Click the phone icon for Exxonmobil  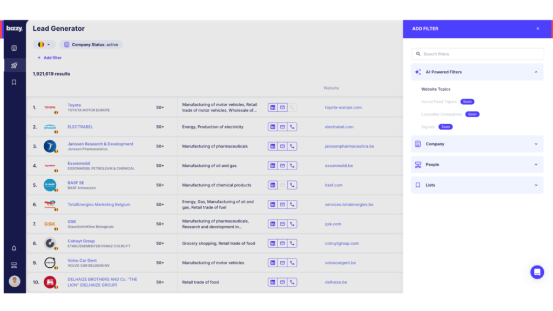(x=292, y=165)
